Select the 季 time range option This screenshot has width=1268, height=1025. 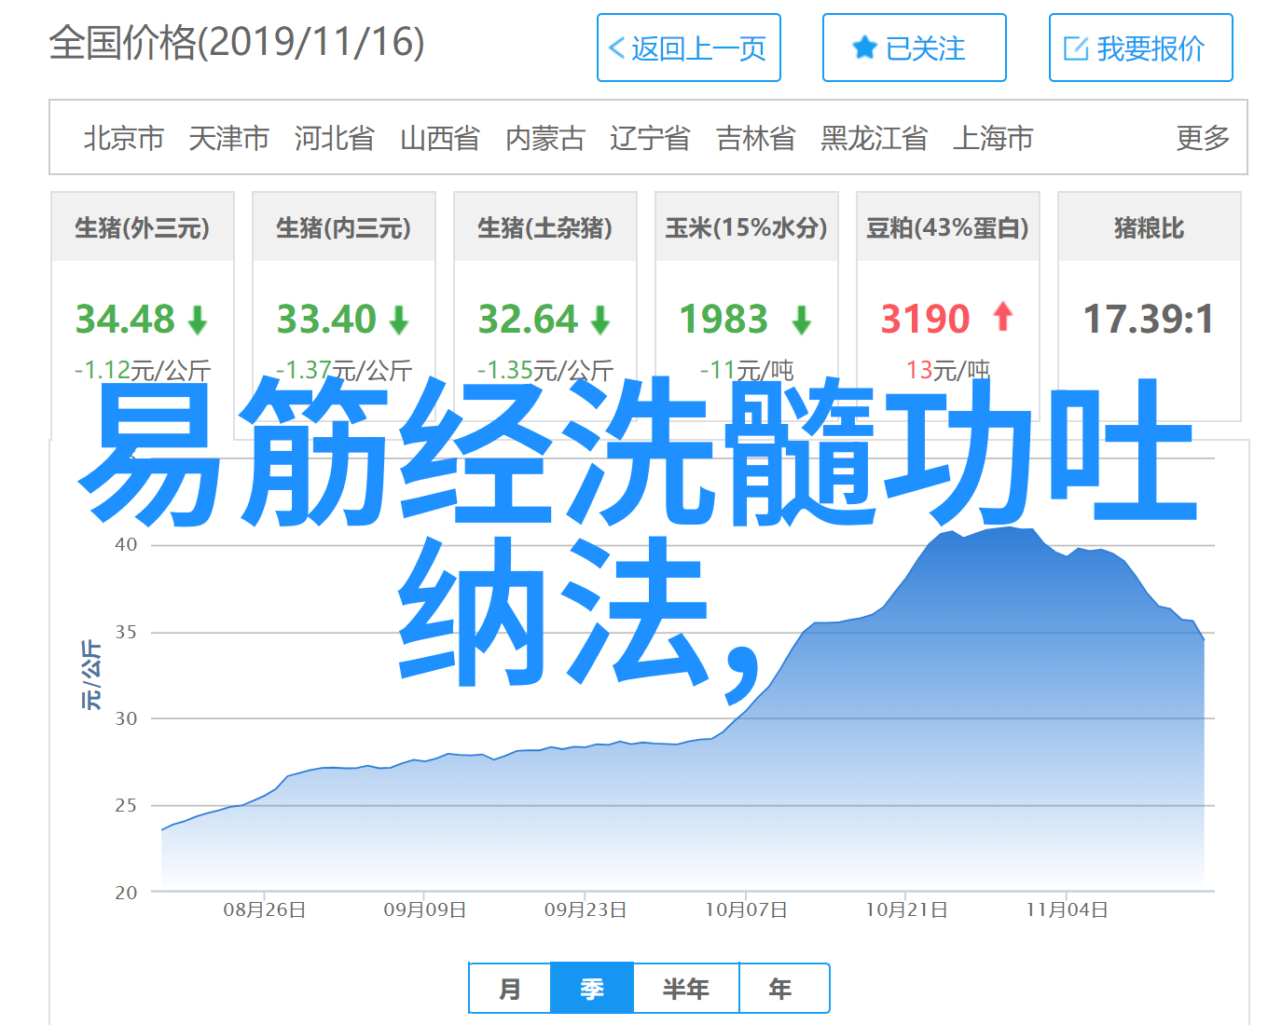[592, 989]
